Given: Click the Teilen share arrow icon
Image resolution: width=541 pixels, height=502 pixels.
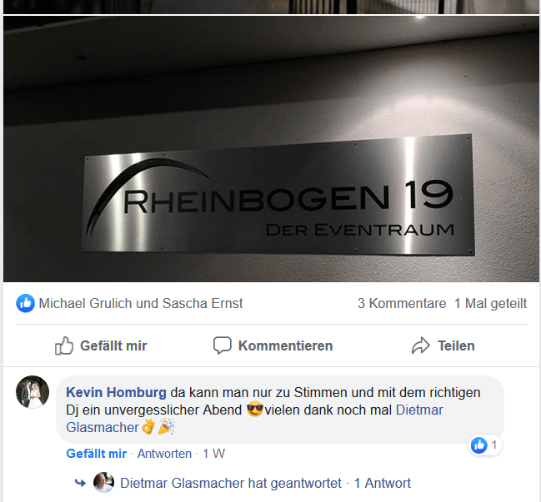Looking at the screenshot, I should pos(421,345).
